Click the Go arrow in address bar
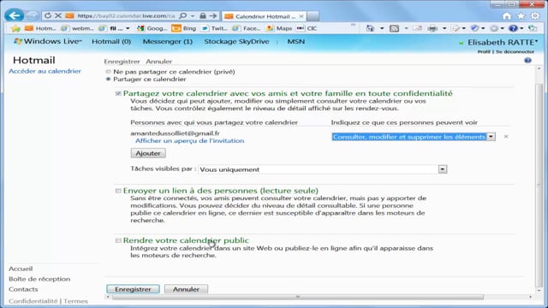 pyautogui.click(x=213, y=15)
